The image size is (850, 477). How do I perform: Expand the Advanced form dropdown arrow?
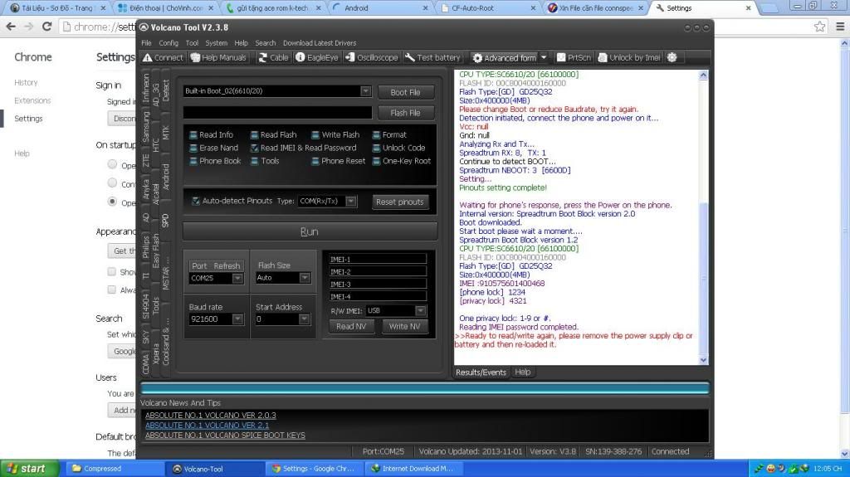click(x=544, y=57)
